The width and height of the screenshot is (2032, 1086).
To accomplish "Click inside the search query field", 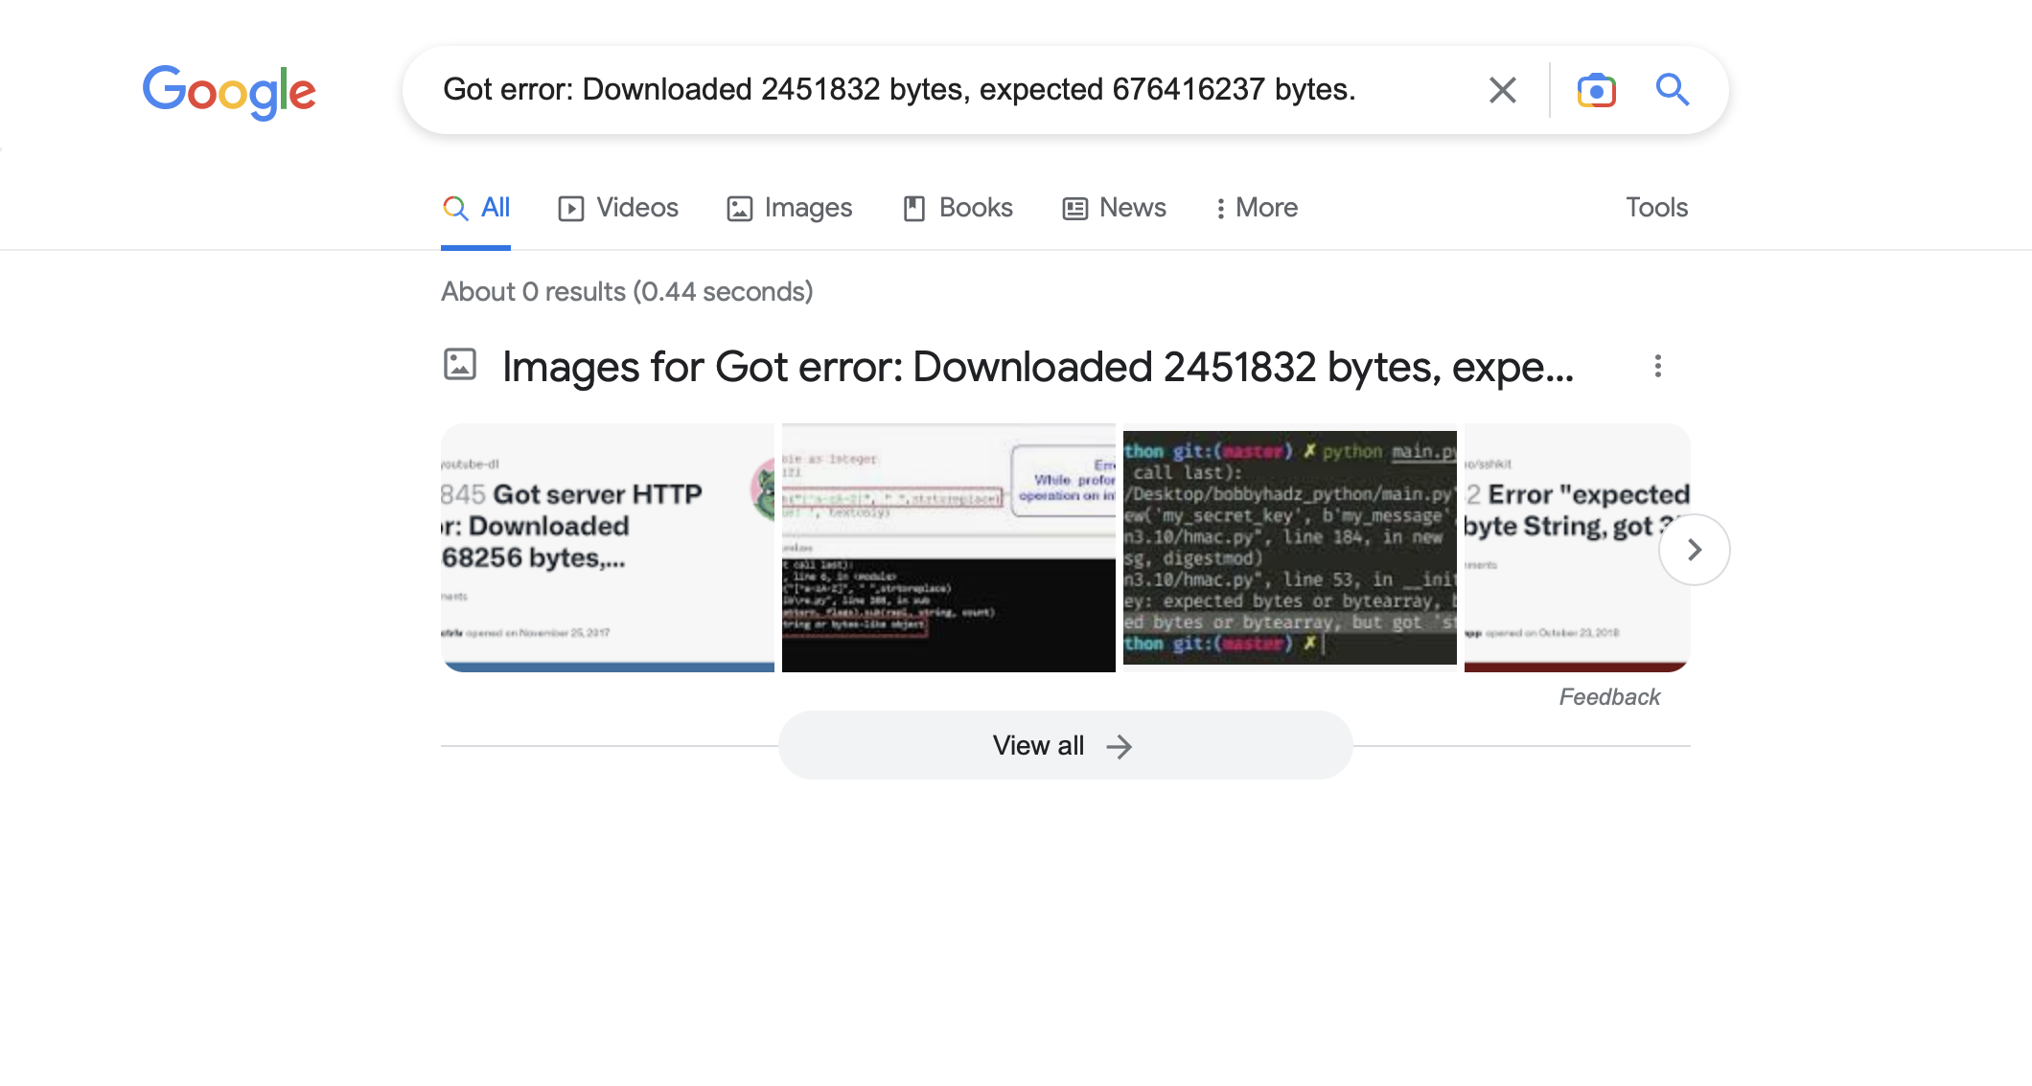I will coord(958,89).
